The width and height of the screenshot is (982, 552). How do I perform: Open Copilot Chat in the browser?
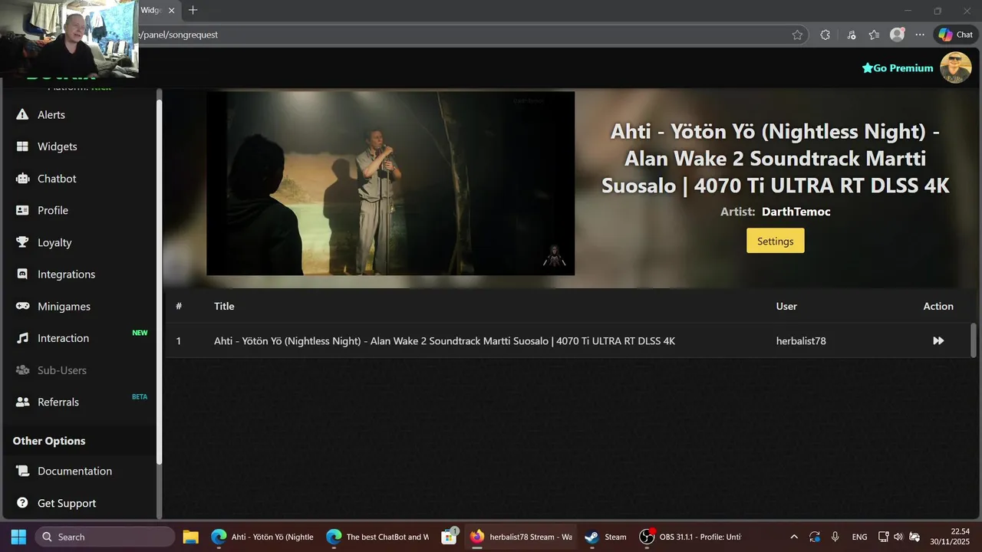point(956,34)
